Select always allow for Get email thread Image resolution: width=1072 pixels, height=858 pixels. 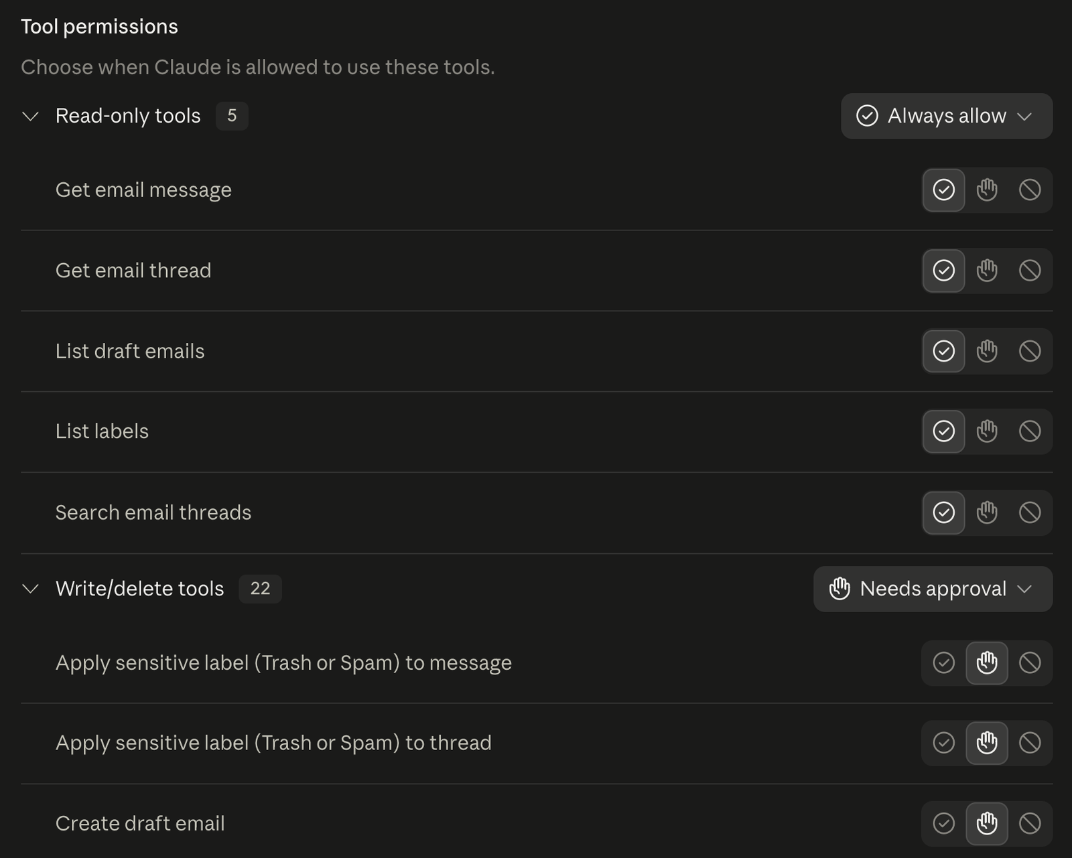coord(944,271)
